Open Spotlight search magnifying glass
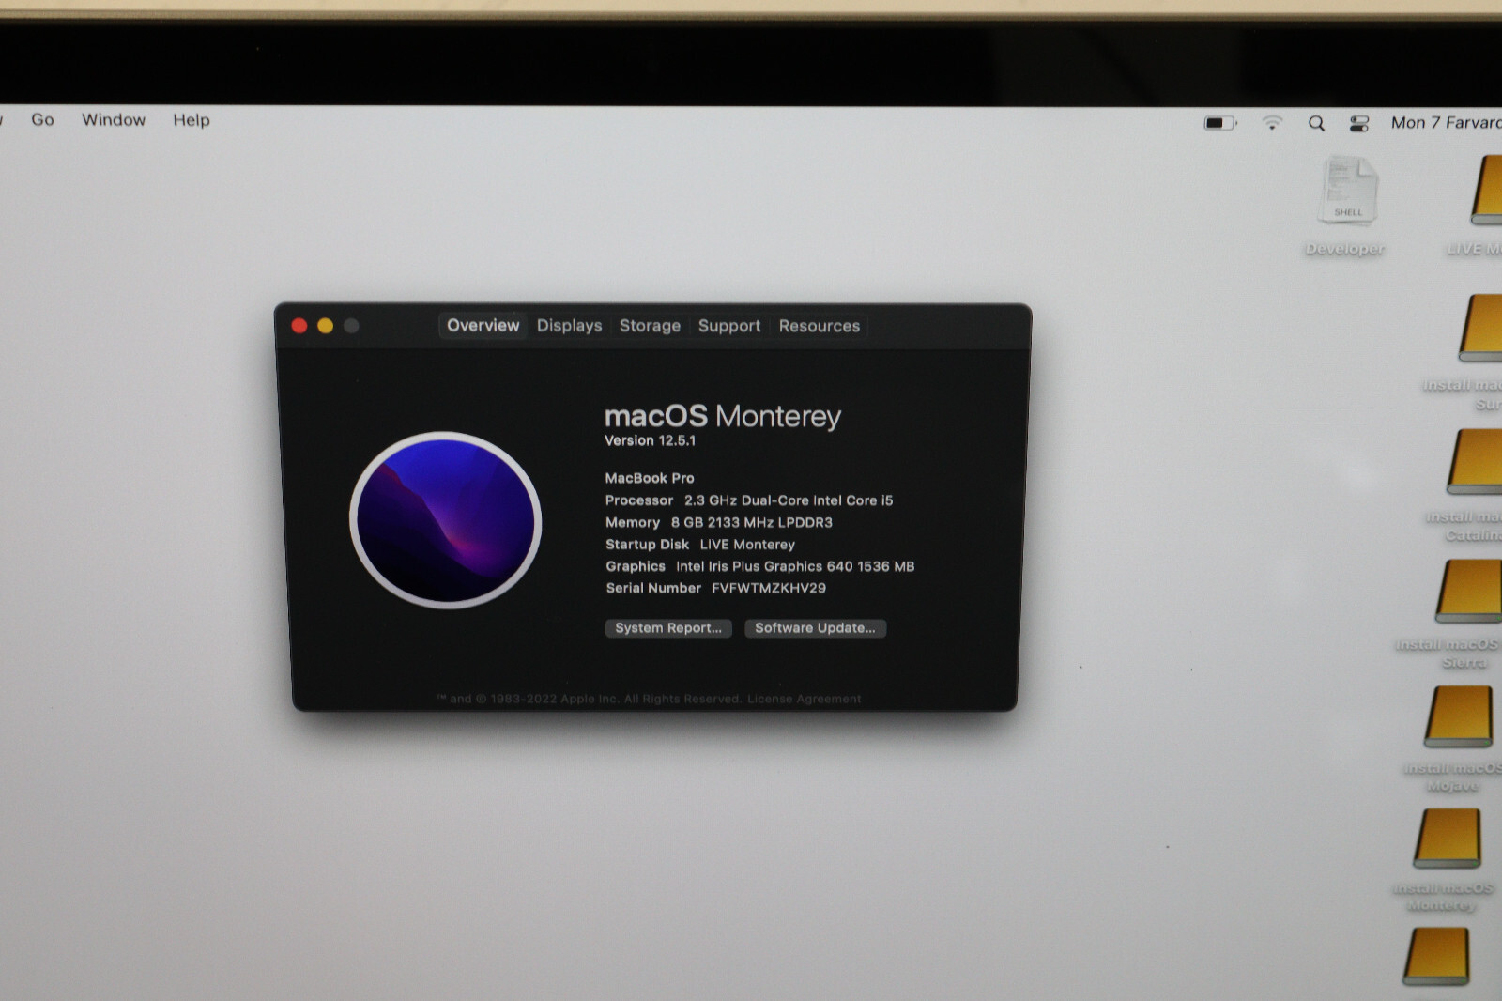The height and width of the screenshot is (1001, 1502). coord(1316,123)
